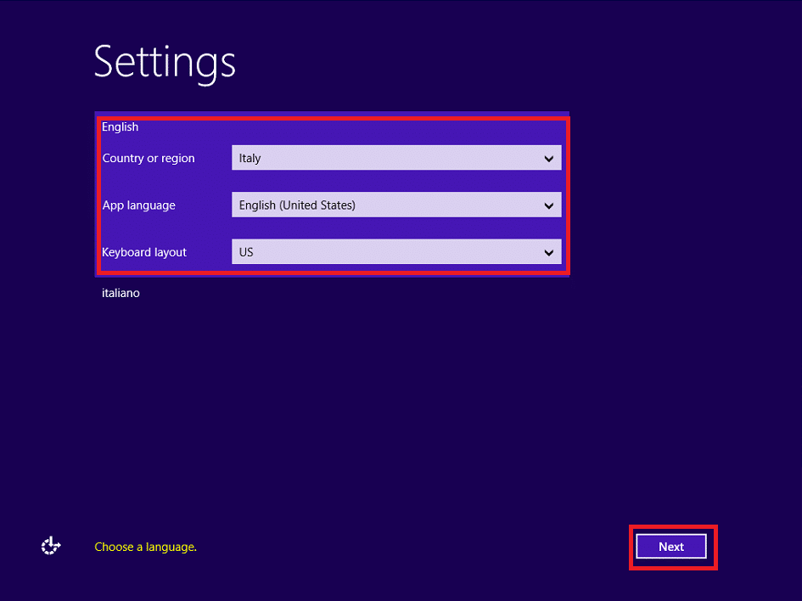Click the 'Choose a language.' prompt text
This screenshot has width=802, height=601.
[x=146, y=548]
